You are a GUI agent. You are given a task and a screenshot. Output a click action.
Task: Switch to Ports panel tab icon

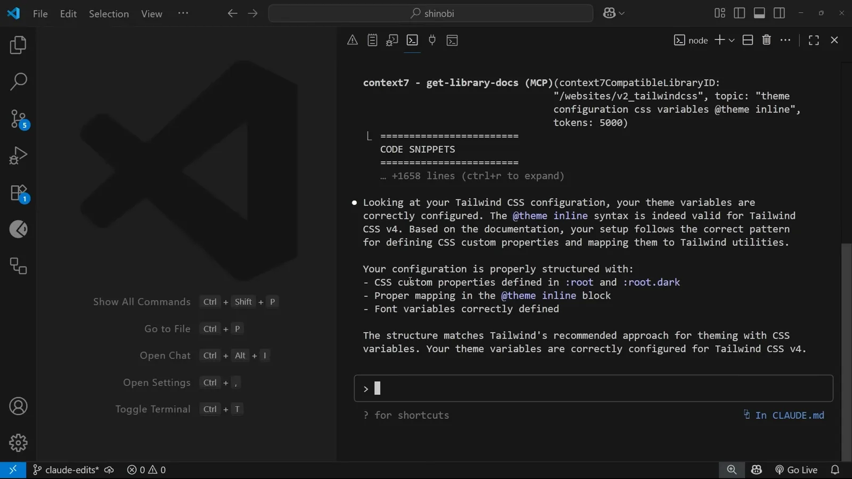pyautogui.click(x=432, y=40)
